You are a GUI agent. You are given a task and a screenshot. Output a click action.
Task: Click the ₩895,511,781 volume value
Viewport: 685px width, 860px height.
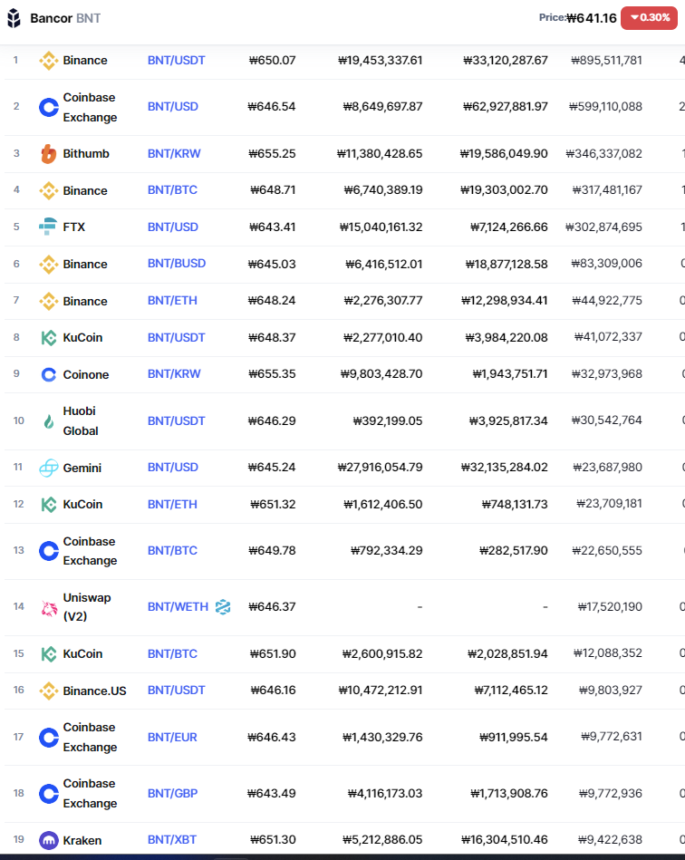(x=606, y=61)
